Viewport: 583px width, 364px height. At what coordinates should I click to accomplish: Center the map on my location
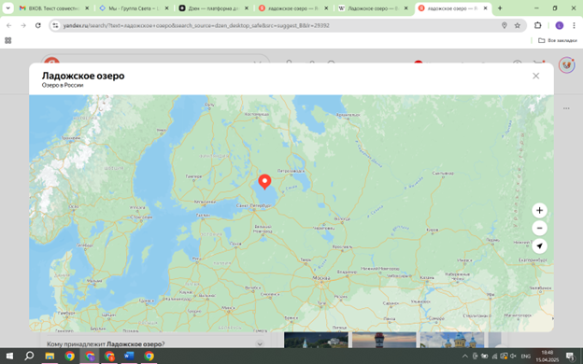click(539, 245)
